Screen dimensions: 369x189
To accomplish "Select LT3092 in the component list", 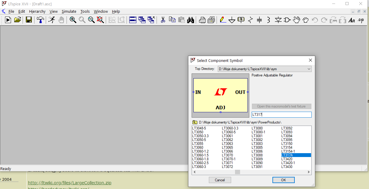I will click(287, 128).
